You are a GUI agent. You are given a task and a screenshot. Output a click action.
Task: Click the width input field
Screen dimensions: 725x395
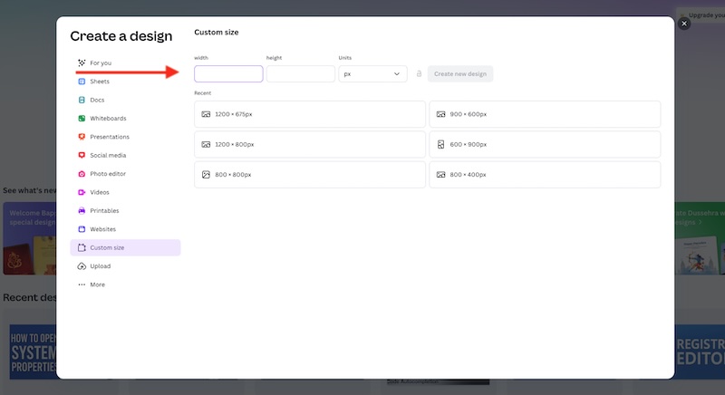coord(228,74)
